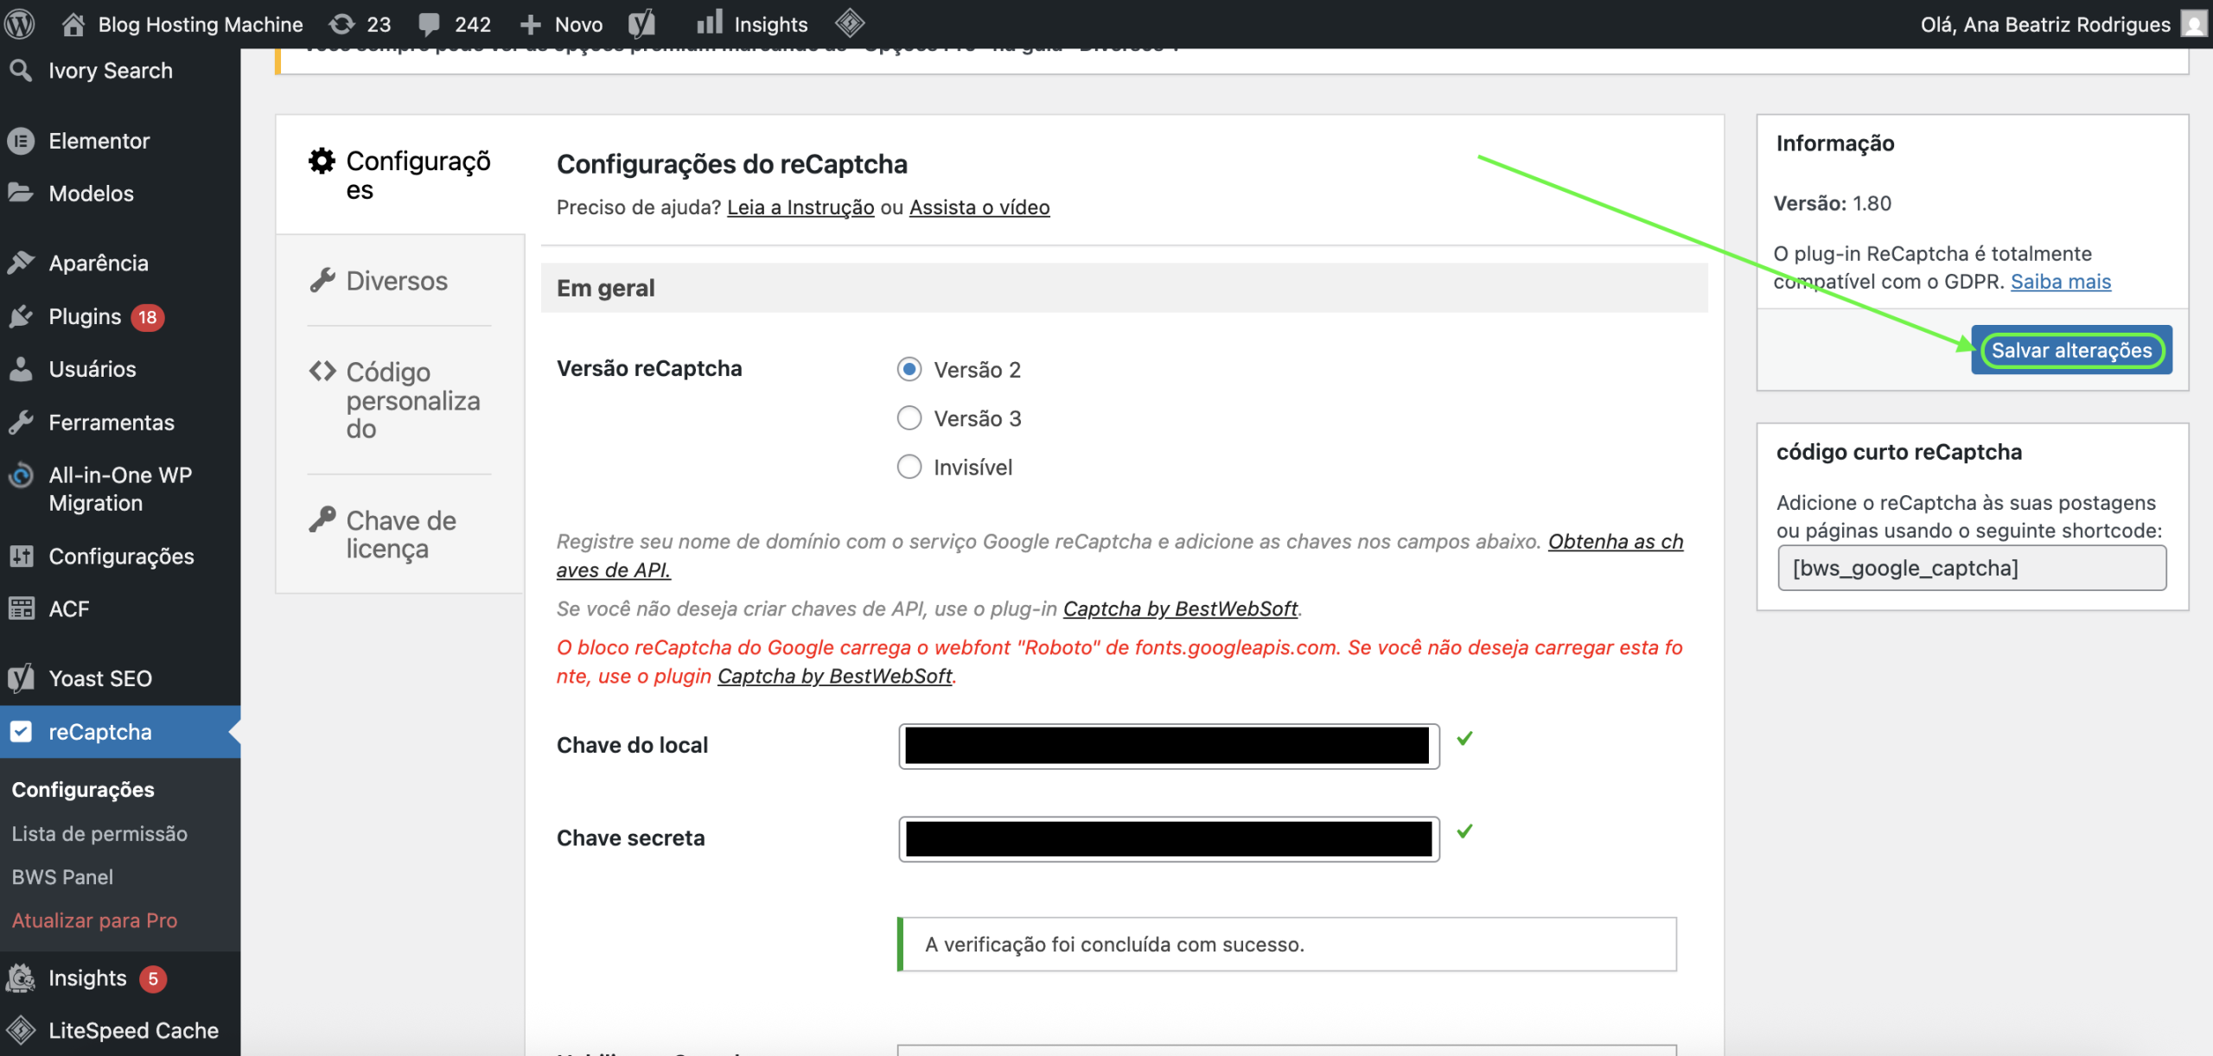Image resolution: width=2213 pixels, height=1056 pixels.
Task: Click the LiteSpeed Cache sidebar icon
Action: pos(21,1030)
